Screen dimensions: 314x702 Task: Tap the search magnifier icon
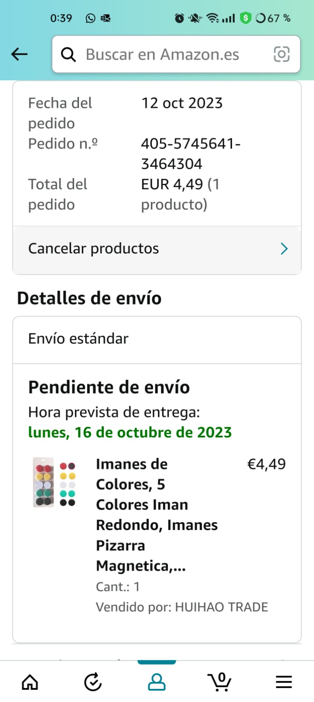coord(68,54)
